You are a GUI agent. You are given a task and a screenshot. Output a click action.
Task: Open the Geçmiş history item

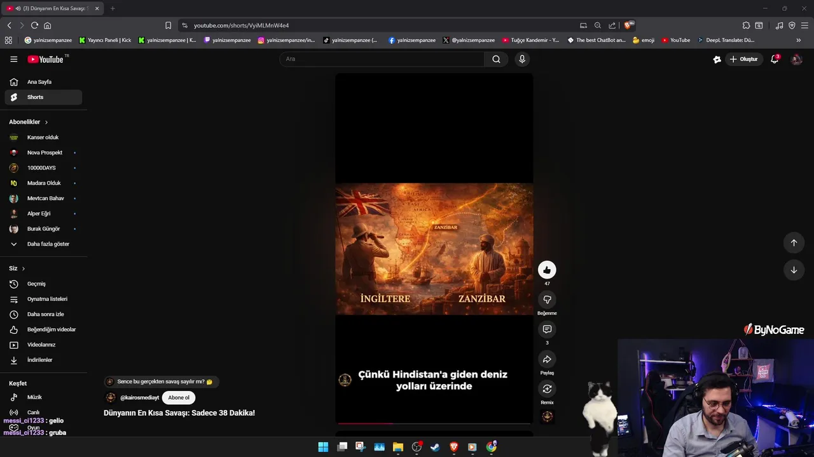click(x=43, y=284)
